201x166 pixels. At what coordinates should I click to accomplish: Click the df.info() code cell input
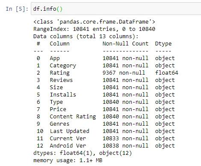click(x=116, y=9)
